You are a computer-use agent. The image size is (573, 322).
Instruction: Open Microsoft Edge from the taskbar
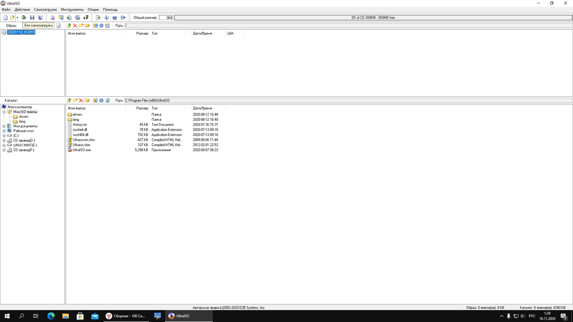[51, 316]
